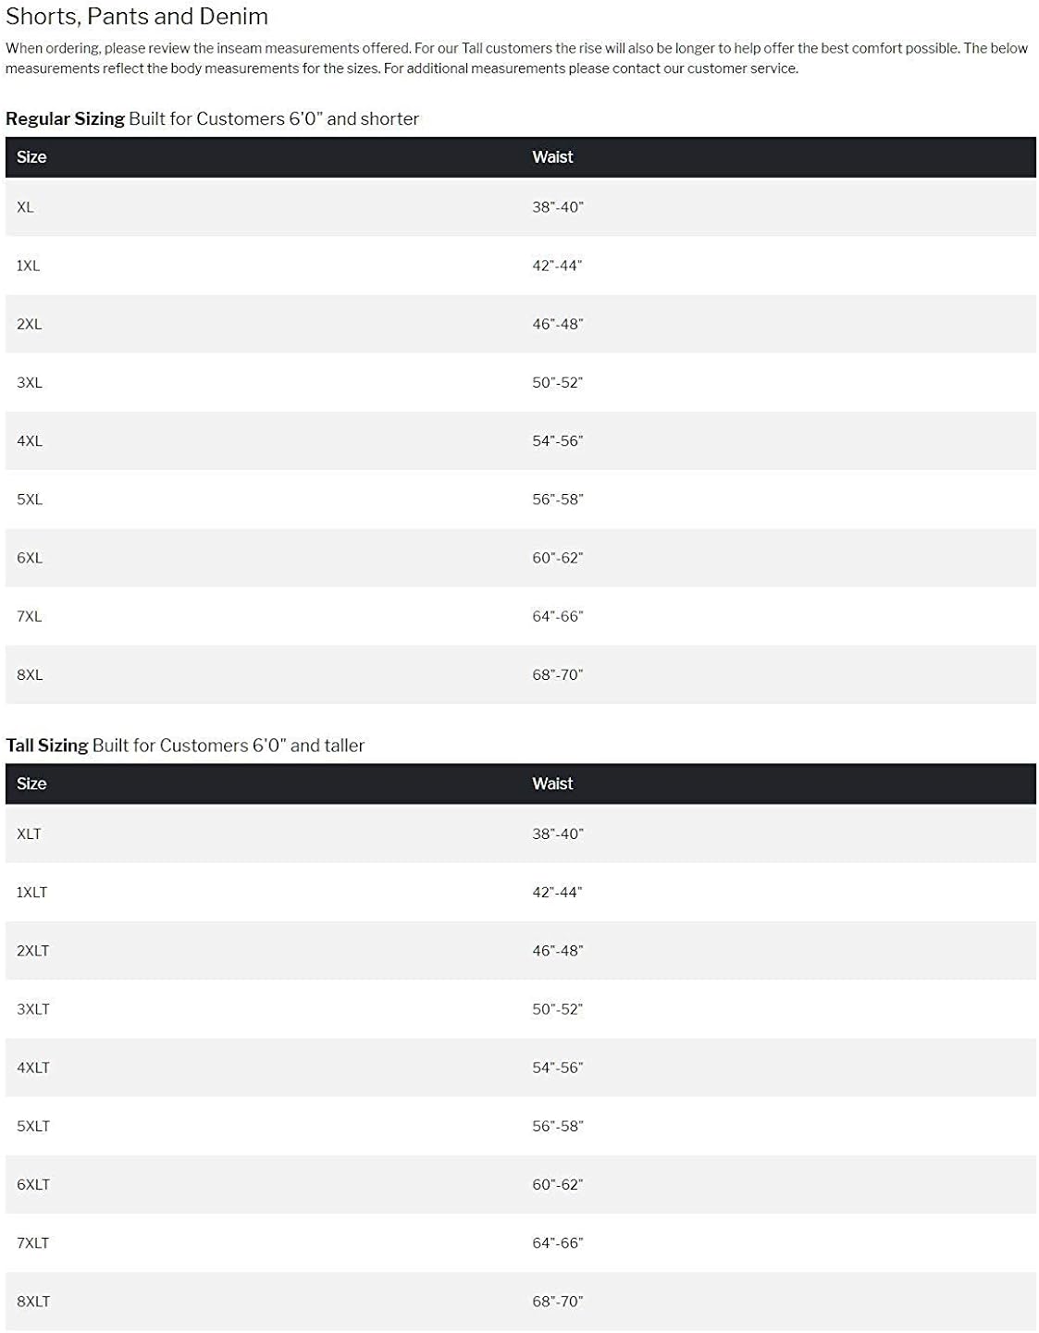Viewport: 1039px width, 1333px height.
Task: Click the waist measurement for size 2XL
Action: coord(557,325)
